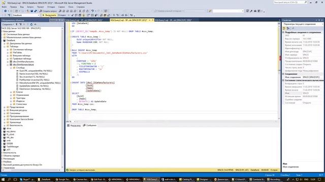
Task: Click the New Query (Создать запрос) button
Action: click(x=48, y=11)
